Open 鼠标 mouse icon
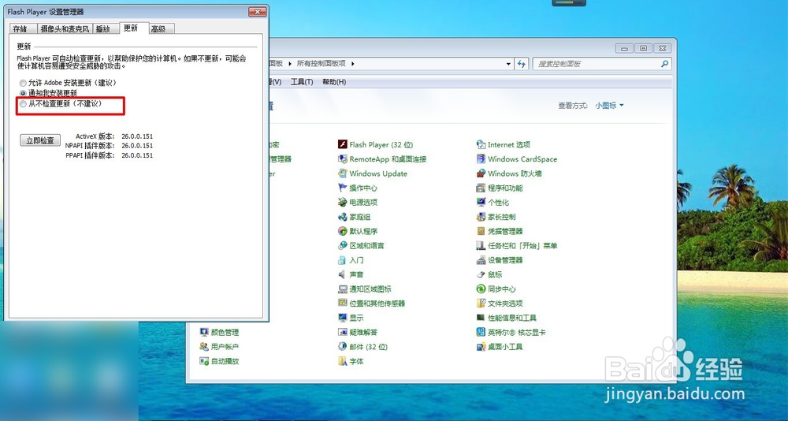 click(x=481, y=274)
